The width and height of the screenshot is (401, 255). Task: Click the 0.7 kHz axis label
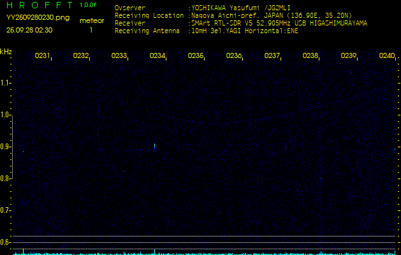tap(4, 210)
